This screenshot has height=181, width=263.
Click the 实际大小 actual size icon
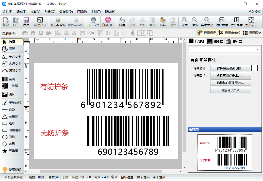coord(207,22)
